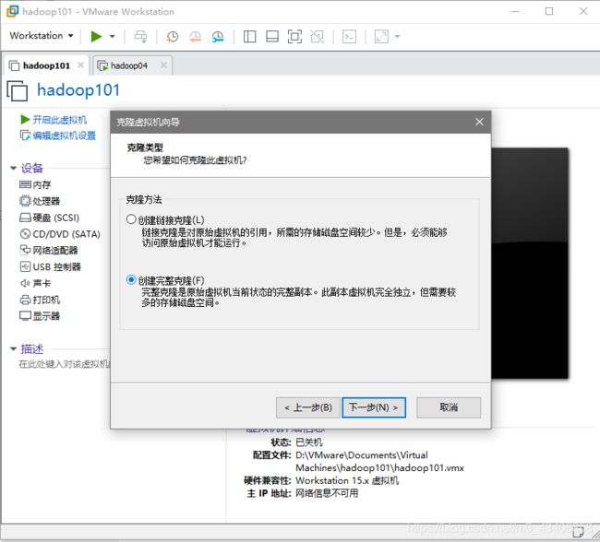Select the CD/DVD (SATA) device row
Image resolution: width=600 pixels, height=542 pixels.
(60, 234)
